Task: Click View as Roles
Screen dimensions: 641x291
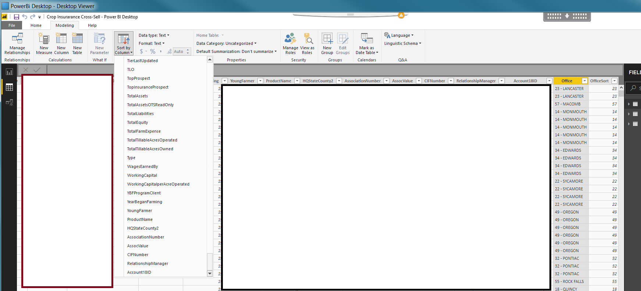Action: click(307, 44)
